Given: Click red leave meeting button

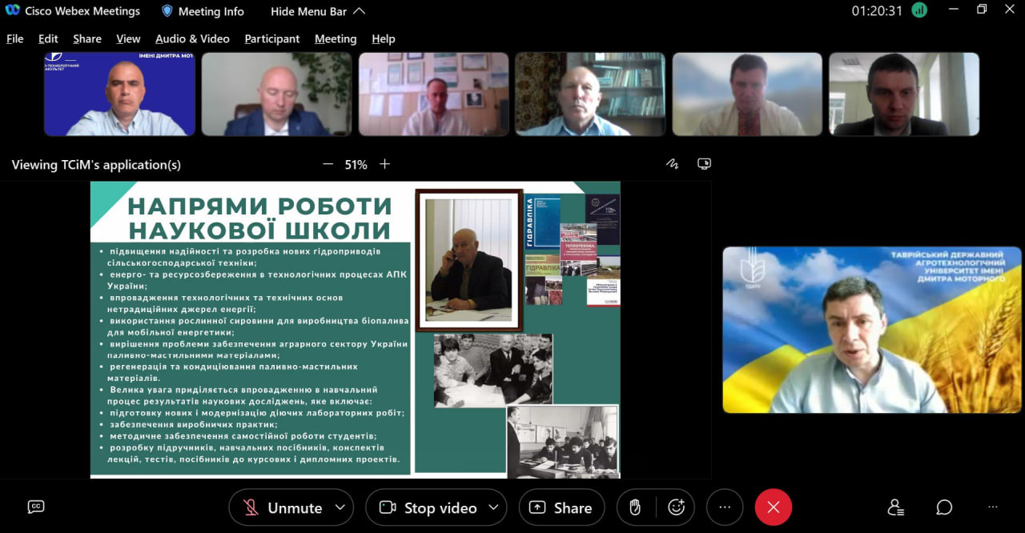Looking at the screenshot, I should 773,507.
